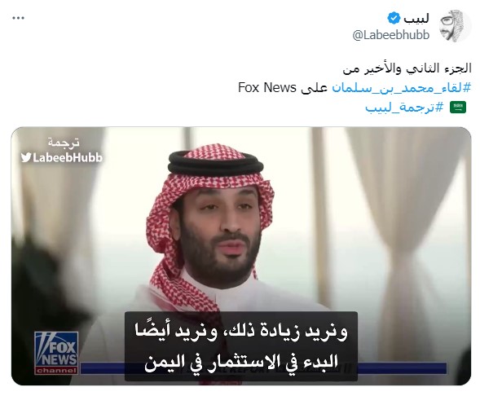Click the blue verified badge
Viewport: 480px width, 396px height.
(x=394, y=18)
